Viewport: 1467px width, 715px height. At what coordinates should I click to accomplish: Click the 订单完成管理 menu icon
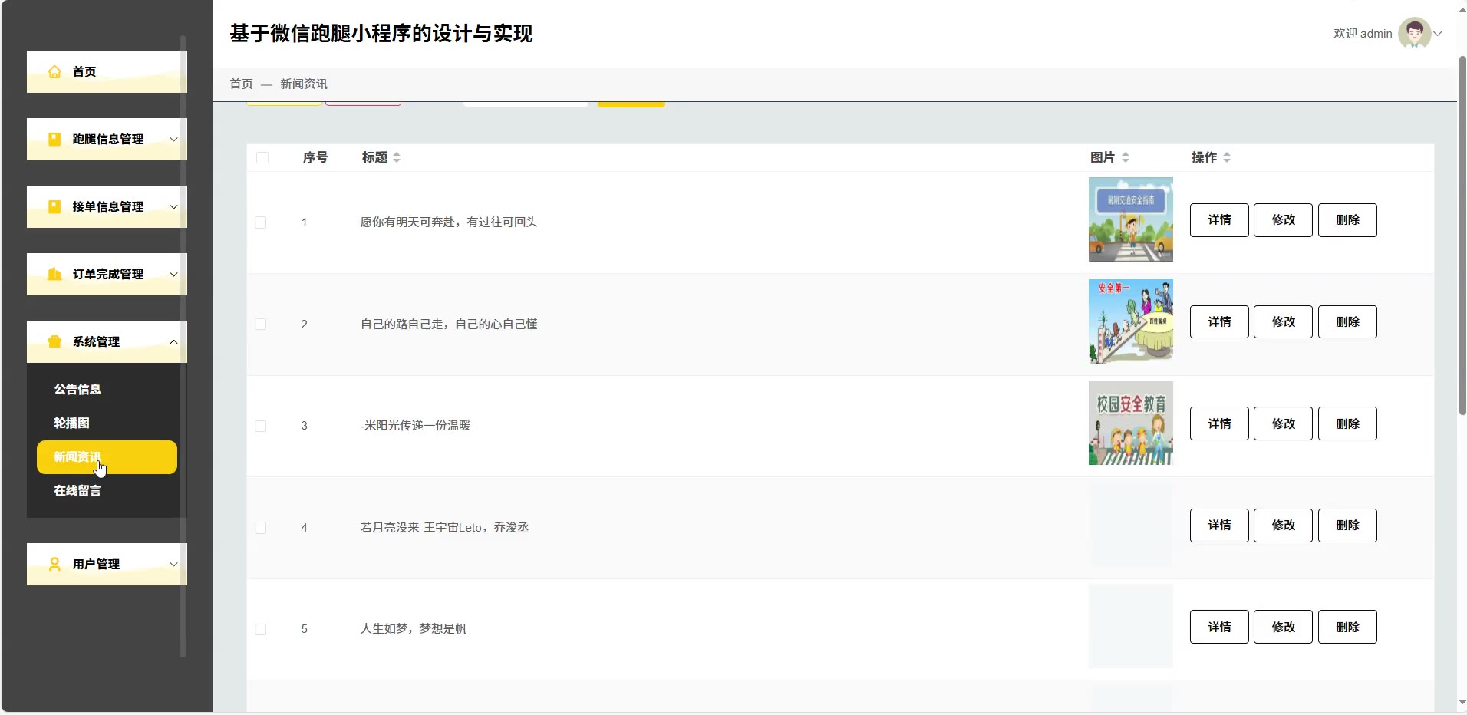pyautogui.click(x=54, y=275)
